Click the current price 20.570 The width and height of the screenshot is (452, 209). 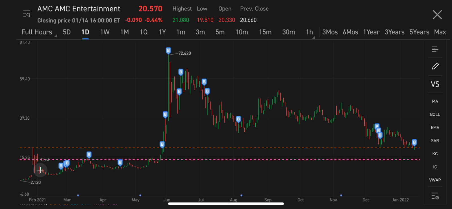click(150, 9)
